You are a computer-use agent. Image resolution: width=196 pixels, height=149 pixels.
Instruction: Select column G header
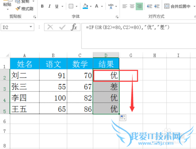pos(131,55)
